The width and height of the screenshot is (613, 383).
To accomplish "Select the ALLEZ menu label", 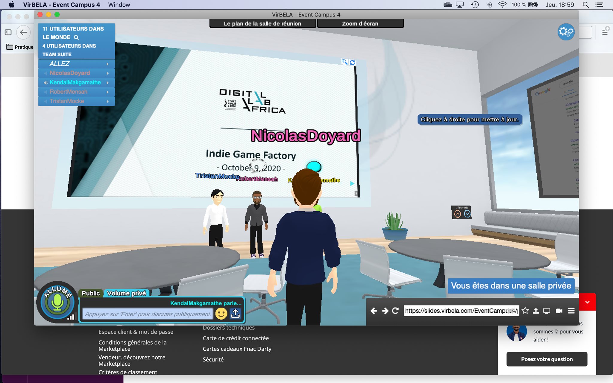I will [60, 64].
